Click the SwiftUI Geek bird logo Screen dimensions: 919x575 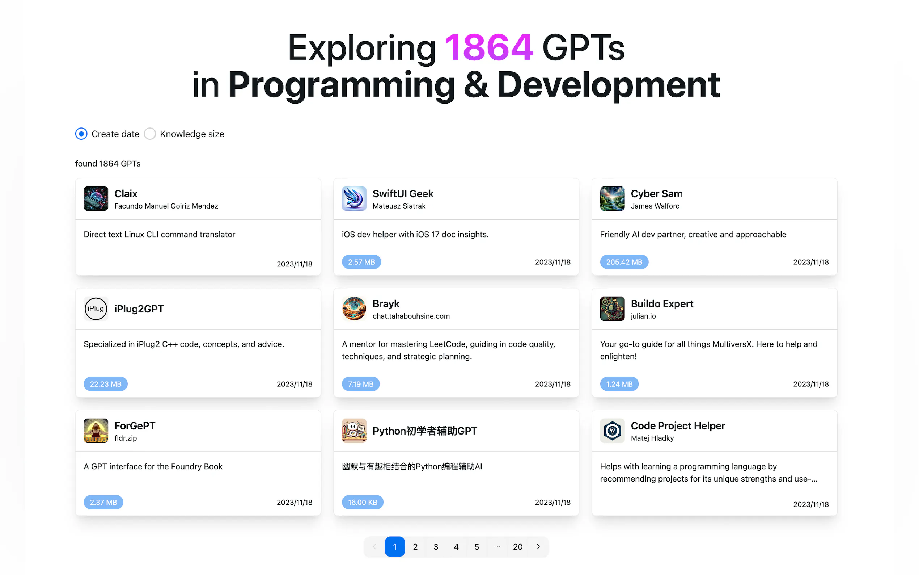354,198
